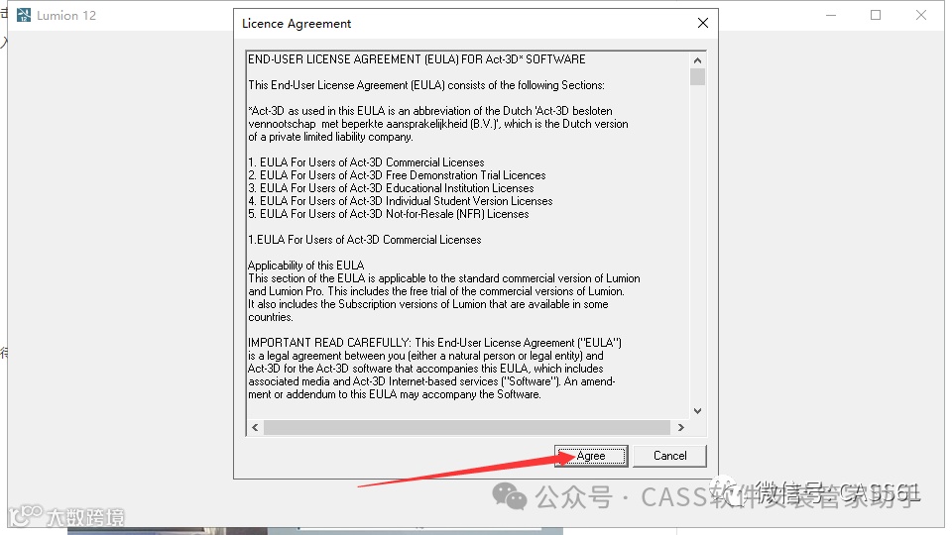Image resolution: width=952 pixels, height=535 pixels.
Task: Click the horizontal scrollbar left arrow
Action: click(x=255, y=428)
